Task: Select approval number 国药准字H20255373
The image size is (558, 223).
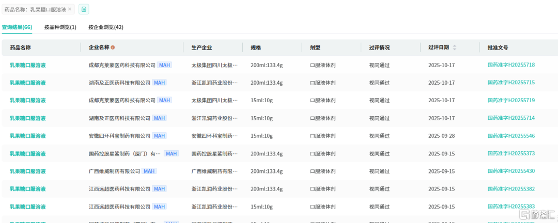Action: point(511,154)
